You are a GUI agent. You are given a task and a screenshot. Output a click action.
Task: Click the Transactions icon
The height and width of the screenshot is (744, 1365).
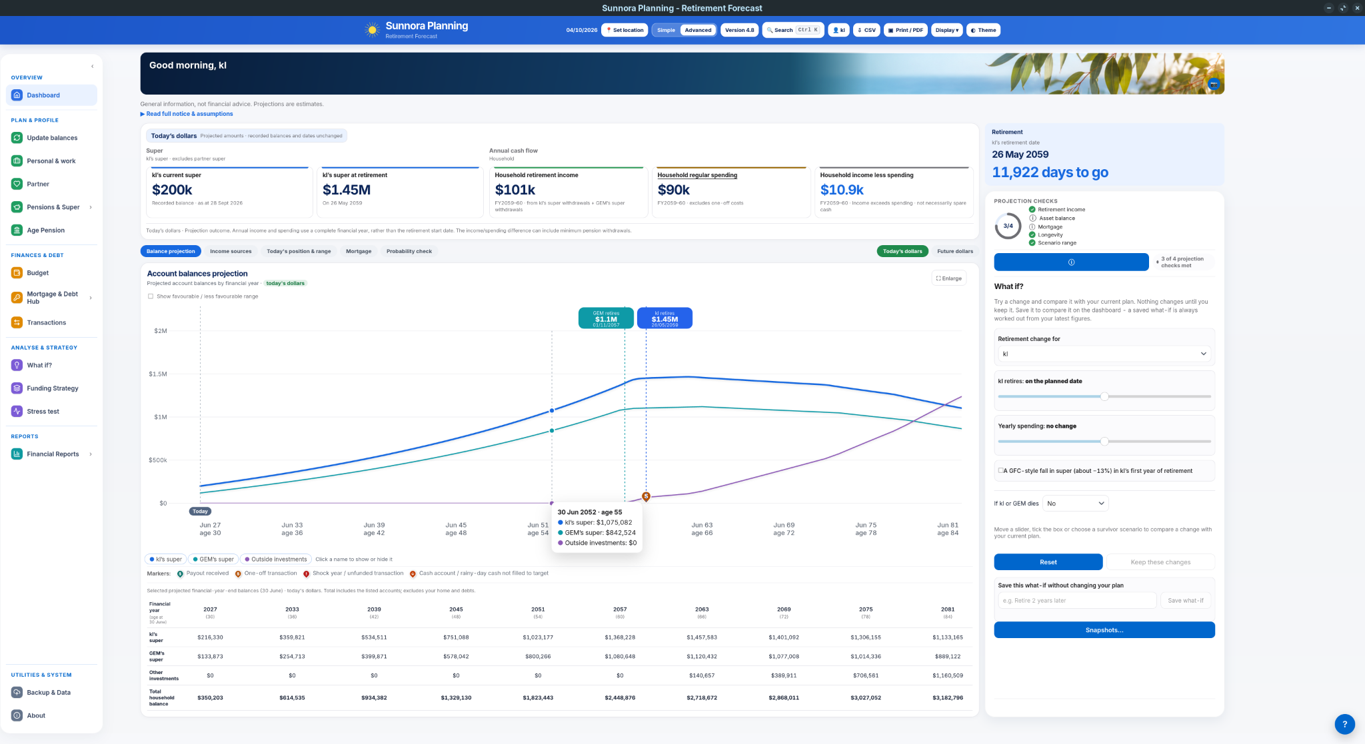pos(17,322)
